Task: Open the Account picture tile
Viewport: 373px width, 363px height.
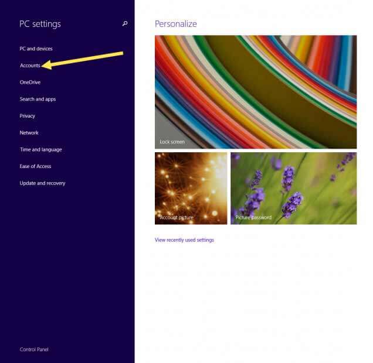Action: (191, 189)
